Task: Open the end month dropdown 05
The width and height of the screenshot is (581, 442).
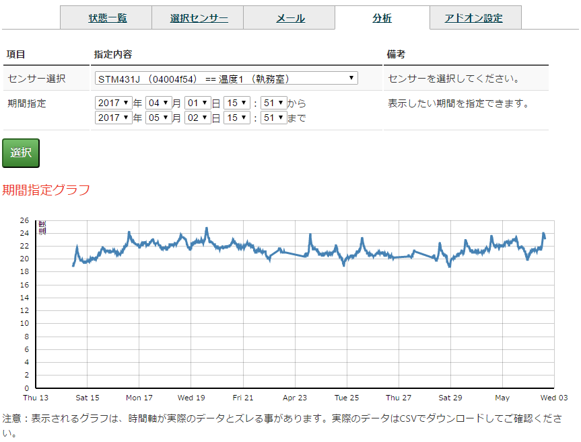Action: pyautogui.click(x=158, y=118)
